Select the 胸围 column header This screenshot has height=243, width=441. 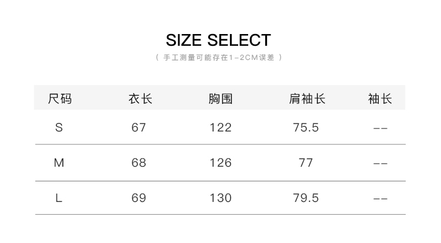pyautogui.click(x=220, y=99)
